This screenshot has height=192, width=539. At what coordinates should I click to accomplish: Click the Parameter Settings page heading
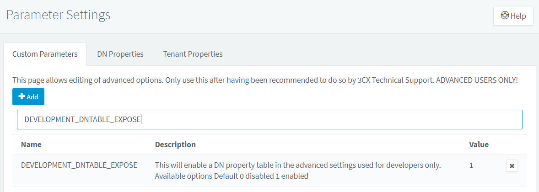[58, 15]
